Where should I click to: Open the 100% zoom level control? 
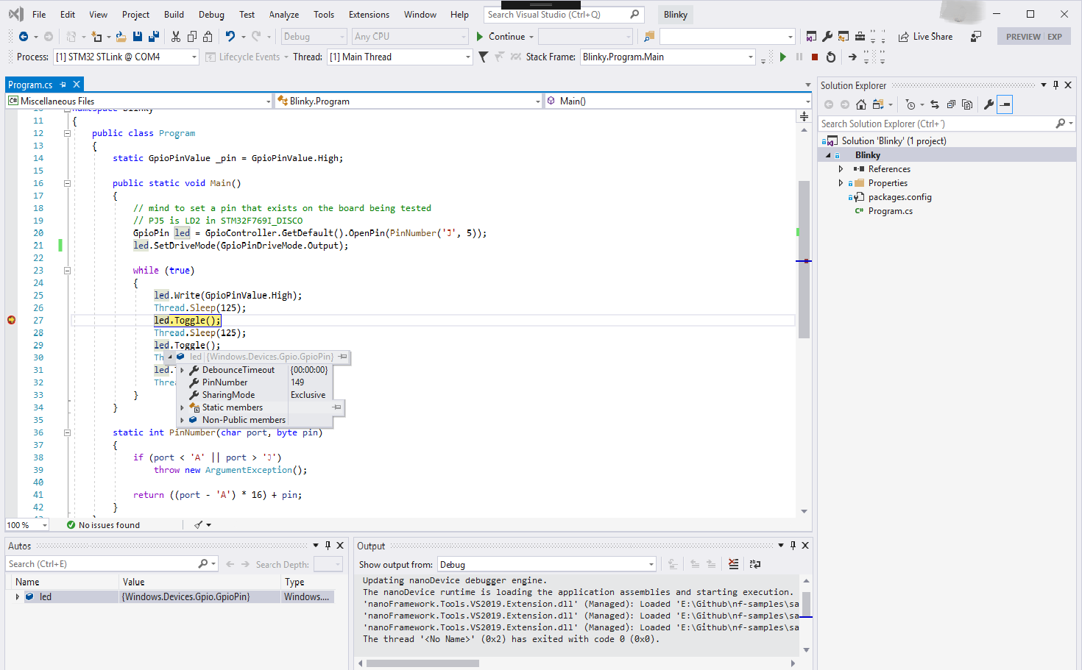26,524
